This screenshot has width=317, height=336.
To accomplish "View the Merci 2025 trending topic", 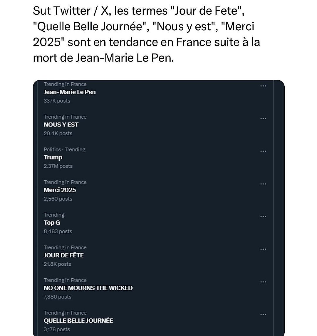I will [60, 190].
